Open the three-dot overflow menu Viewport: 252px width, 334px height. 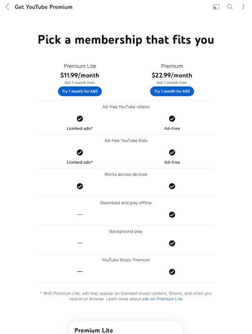pyautogui.click(x=243, y=7)
